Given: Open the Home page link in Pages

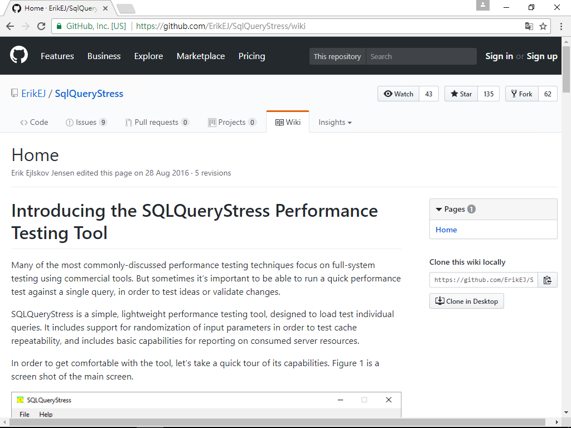Looking at the screenshot, I should 446,230.
